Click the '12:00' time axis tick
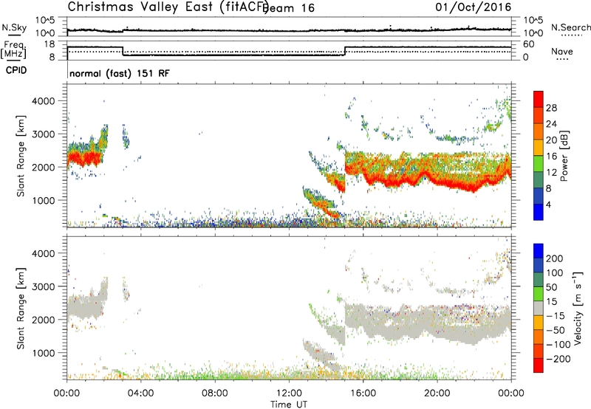Viewport: 591px width, 409px height. (289, 393)
